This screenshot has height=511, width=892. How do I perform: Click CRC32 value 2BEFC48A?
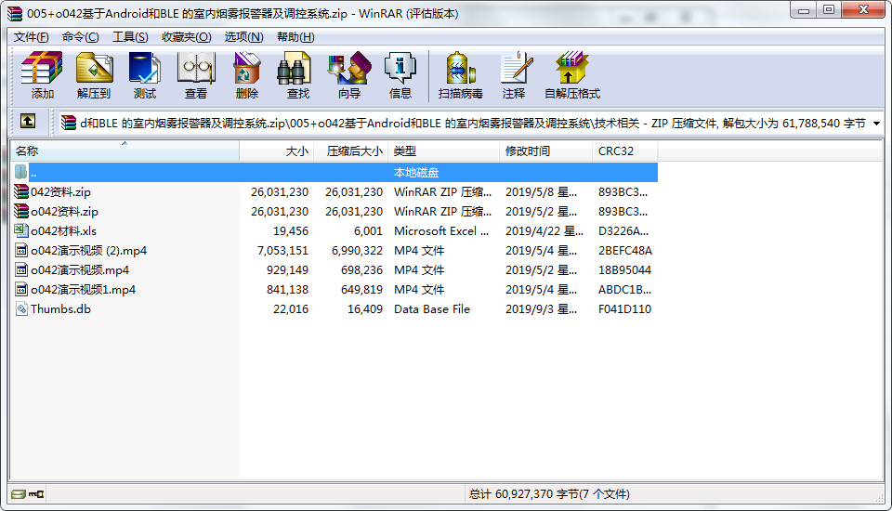[x=624, y=250]
